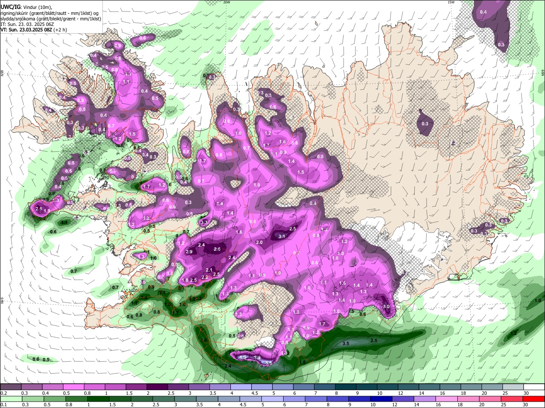Click the '1.9' value on the western peninsula tip
Viewport: 545px width, 408px height.
[x=47, y=211]
